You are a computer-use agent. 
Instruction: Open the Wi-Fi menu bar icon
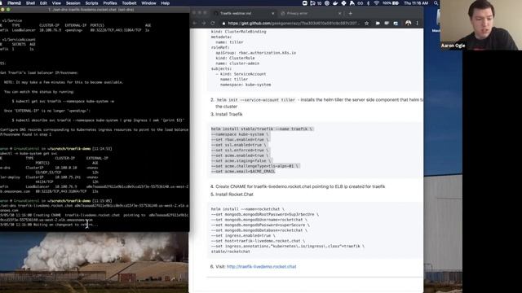pos(377,3)
